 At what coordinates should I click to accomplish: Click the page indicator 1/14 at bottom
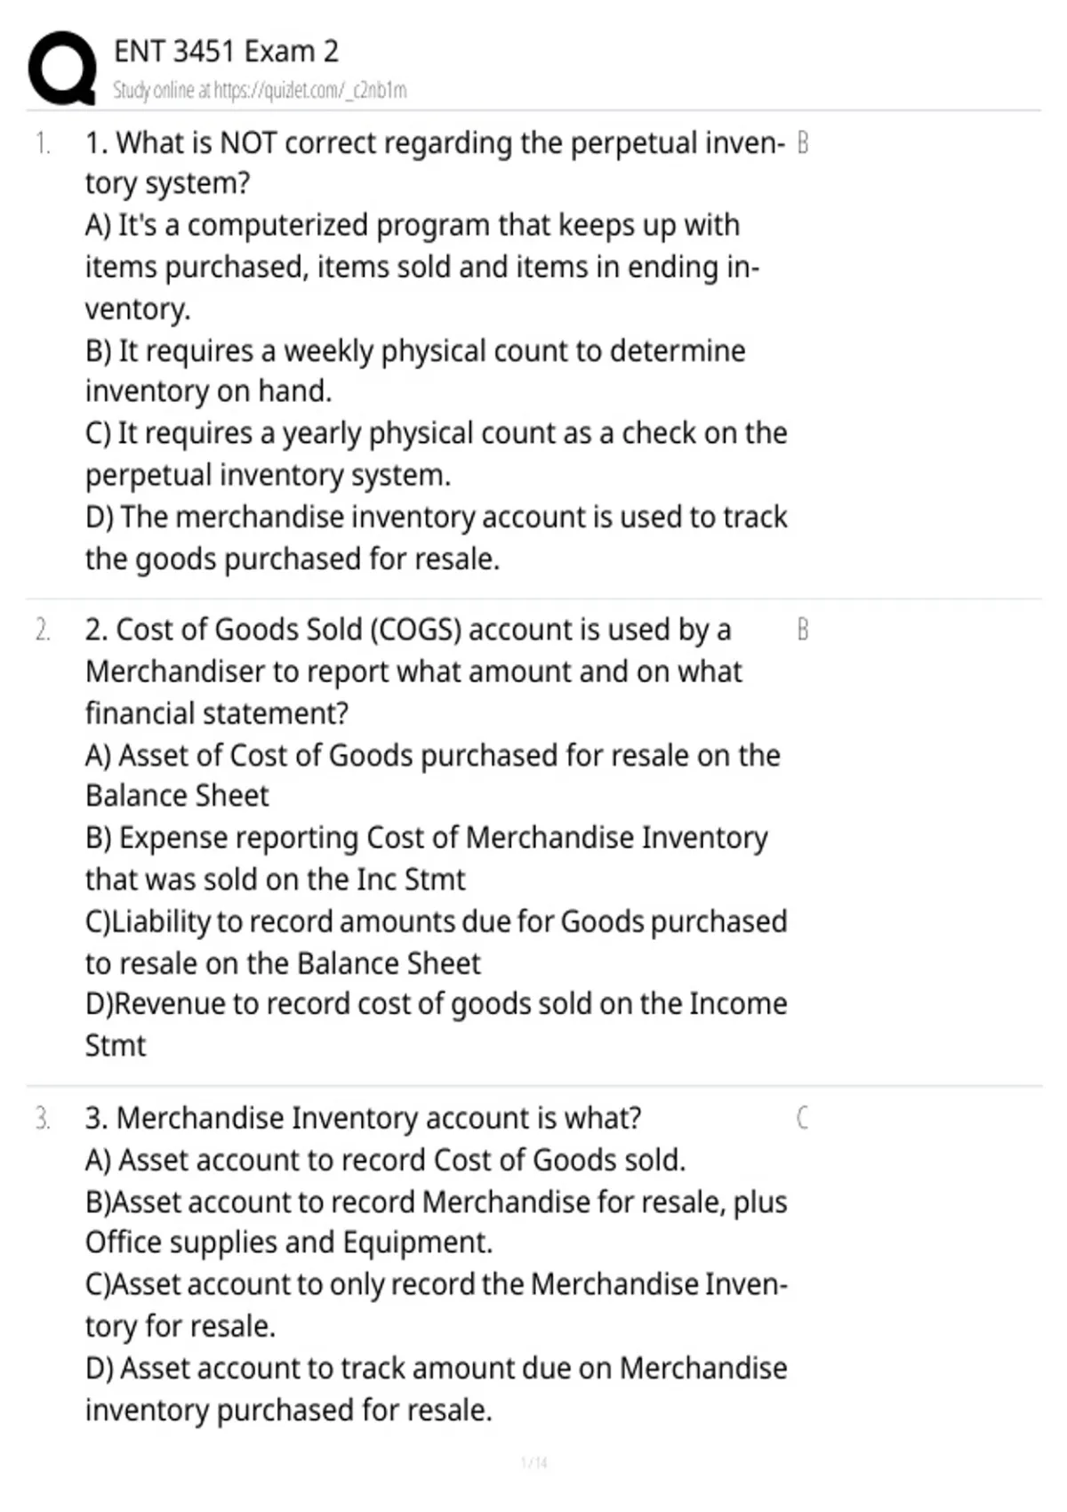[533, 1462]
